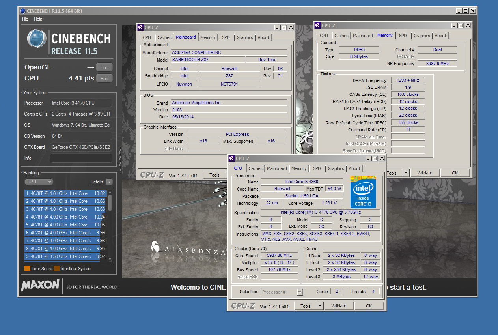
Task: Open the File menu in Cinebench
Action: pos(25,19)
